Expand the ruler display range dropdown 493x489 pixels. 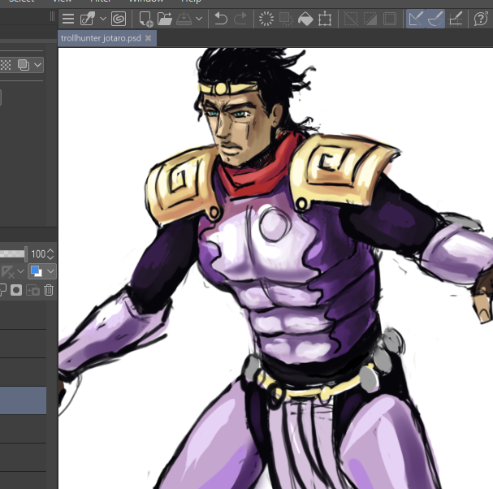point(21,271)
